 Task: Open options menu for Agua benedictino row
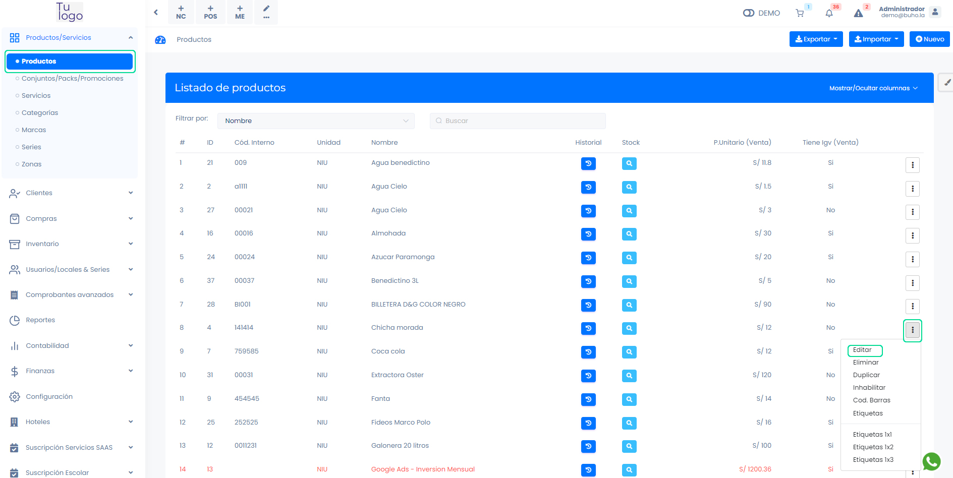pyautogui.click(x=912, y=165)
